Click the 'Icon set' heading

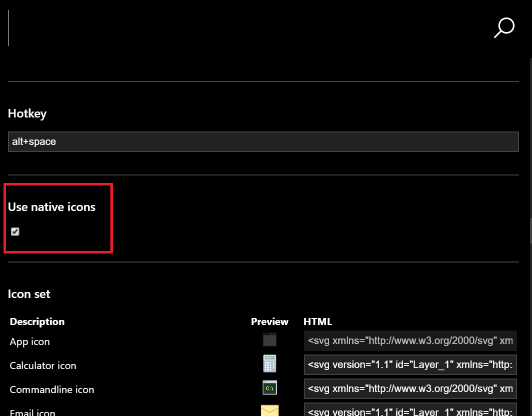29,293
